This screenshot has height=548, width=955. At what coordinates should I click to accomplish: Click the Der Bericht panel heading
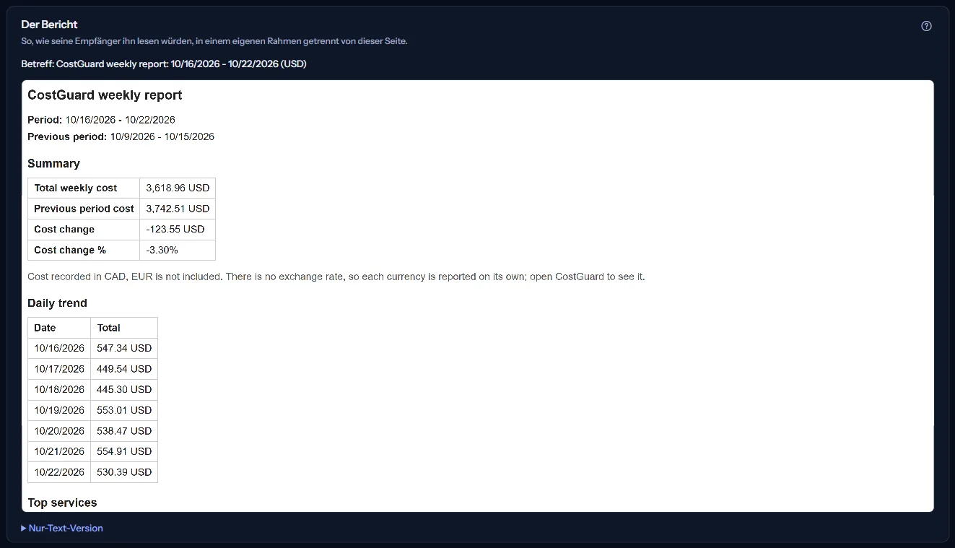point(49,25)
